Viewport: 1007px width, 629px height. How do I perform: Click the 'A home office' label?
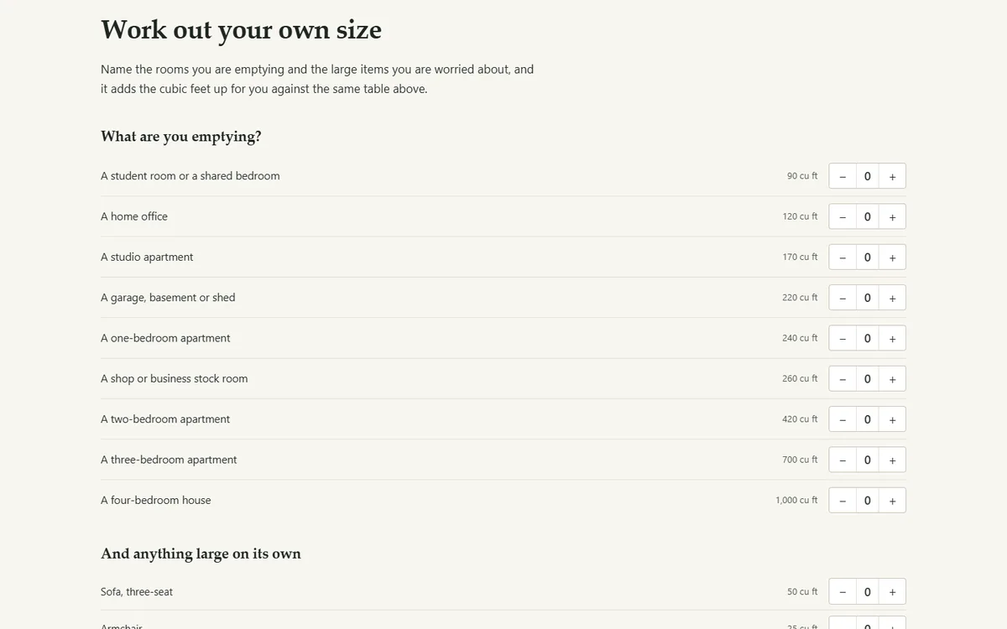(134, 216)
